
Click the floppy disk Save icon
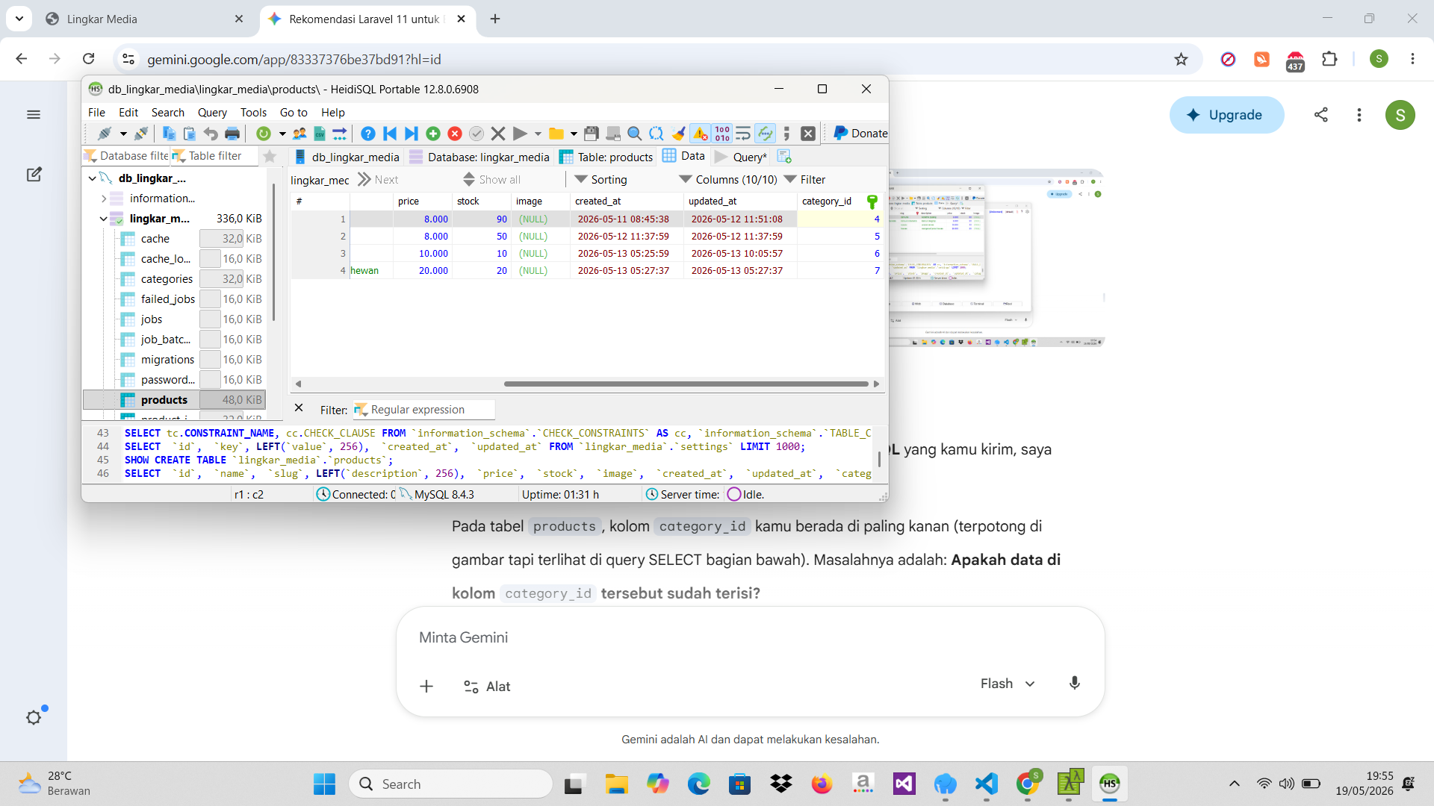[592, 134]
